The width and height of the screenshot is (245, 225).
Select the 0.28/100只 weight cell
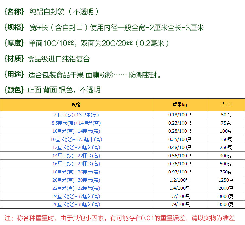pos(180,131)
